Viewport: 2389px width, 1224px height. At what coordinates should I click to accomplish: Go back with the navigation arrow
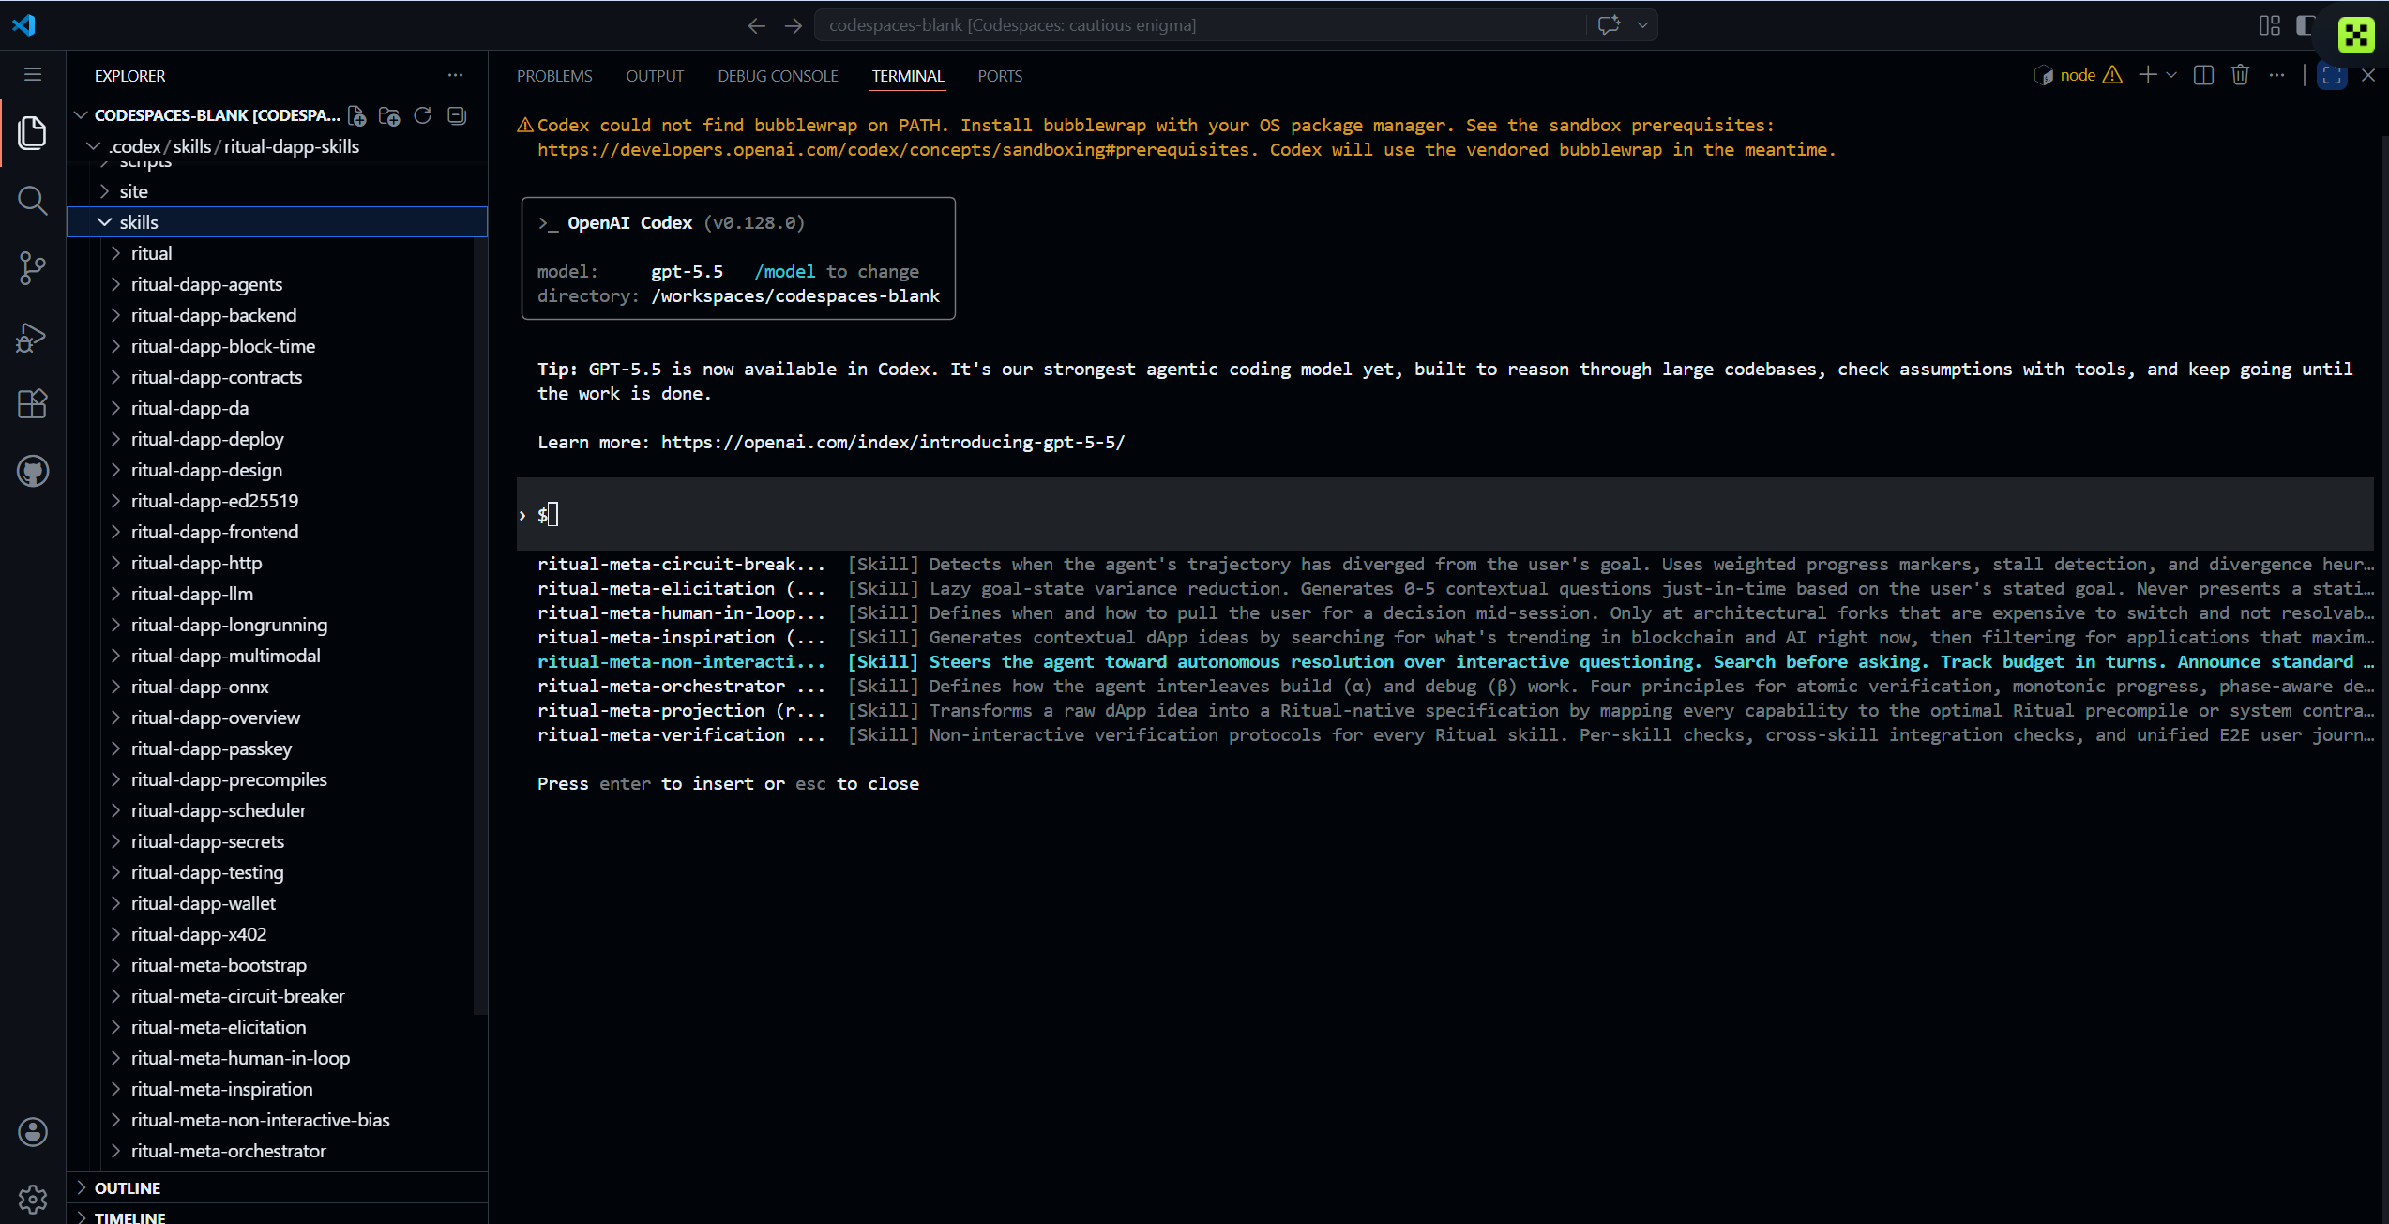pos(757,25)
